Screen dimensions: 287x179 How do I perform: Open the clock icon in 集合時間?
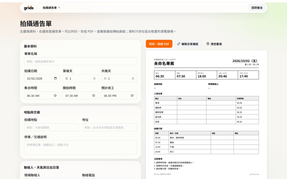point(55,95)
